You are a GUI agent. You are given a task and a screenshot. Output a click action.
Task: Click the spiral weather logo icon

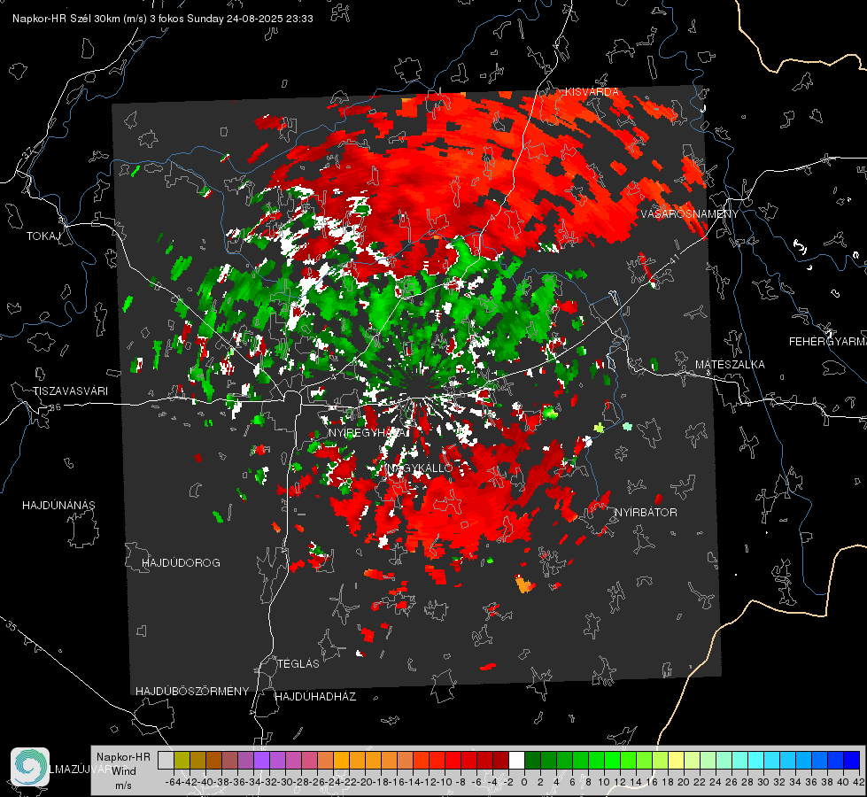click(30, 767)
